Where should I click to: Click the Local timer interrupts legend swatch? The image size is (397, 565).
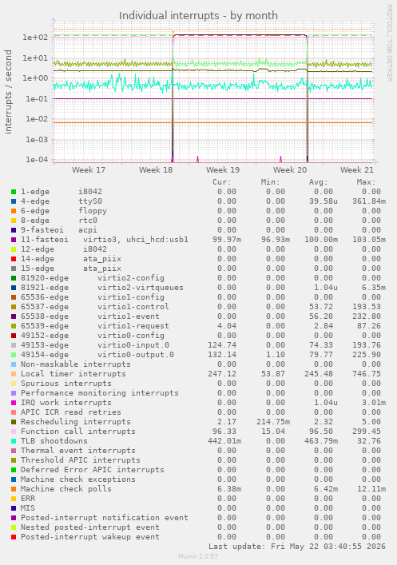tap(14, 374)
